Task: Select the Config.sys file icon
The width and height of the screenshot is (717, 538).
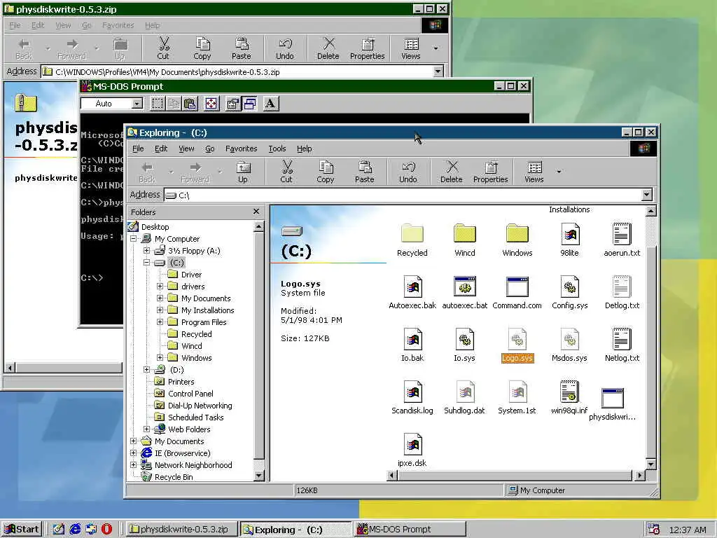Action: coord(570,287)
